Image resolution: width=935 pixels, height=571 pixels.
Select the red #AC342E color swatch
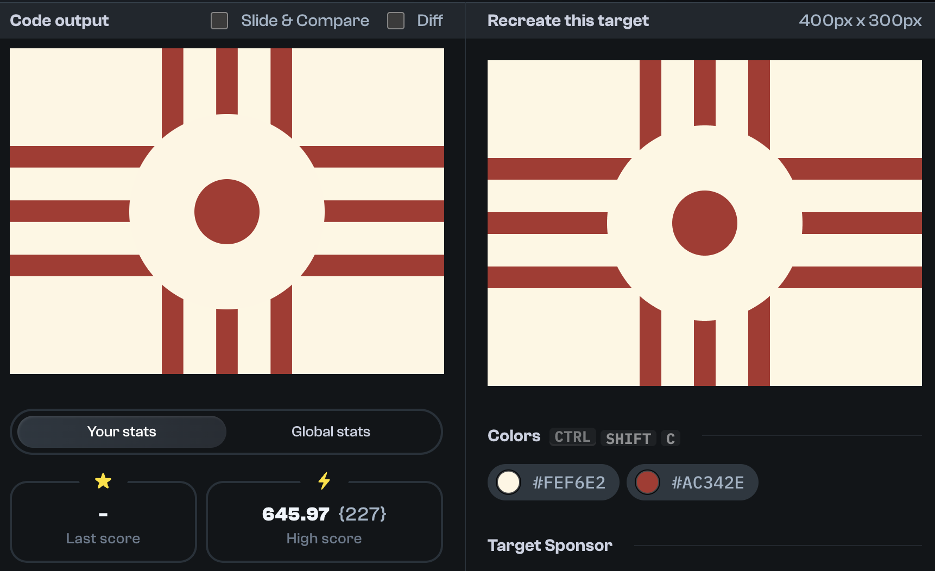692,482
